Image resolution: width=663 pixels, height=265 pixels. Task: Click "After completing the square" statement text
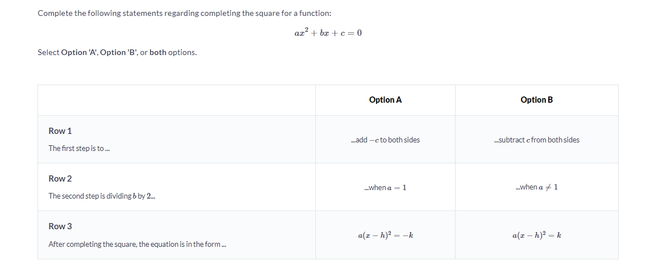coord(137,244)
